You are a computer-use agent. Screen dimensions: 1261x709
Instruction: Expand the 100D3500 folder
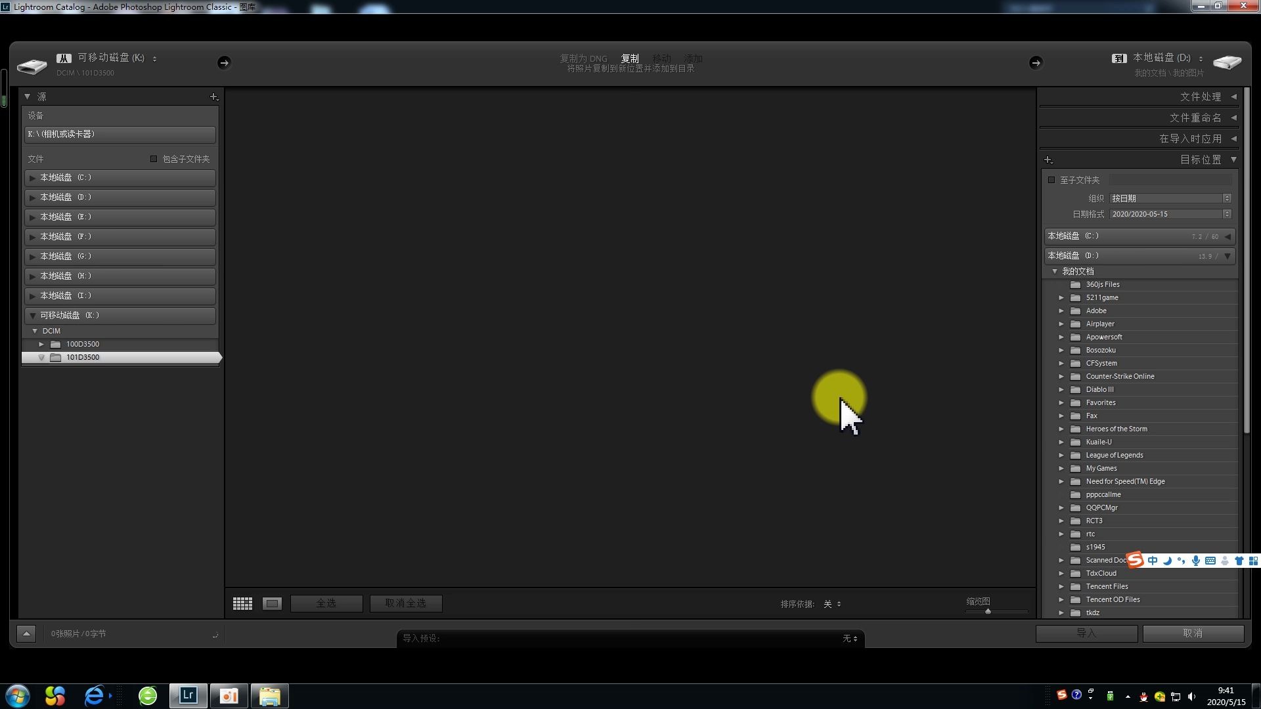[x=41, y=344]
